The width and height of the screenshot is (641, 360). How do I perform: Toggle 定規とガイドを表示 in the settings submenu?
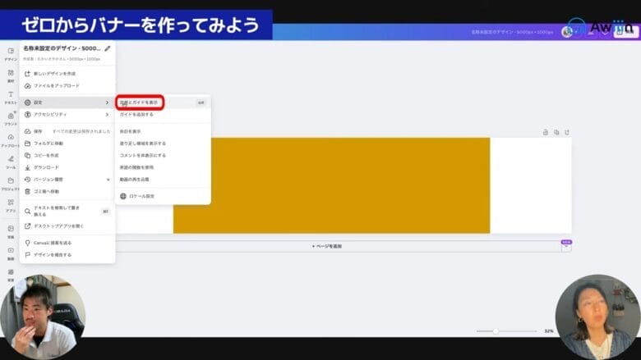coord(163,103)
